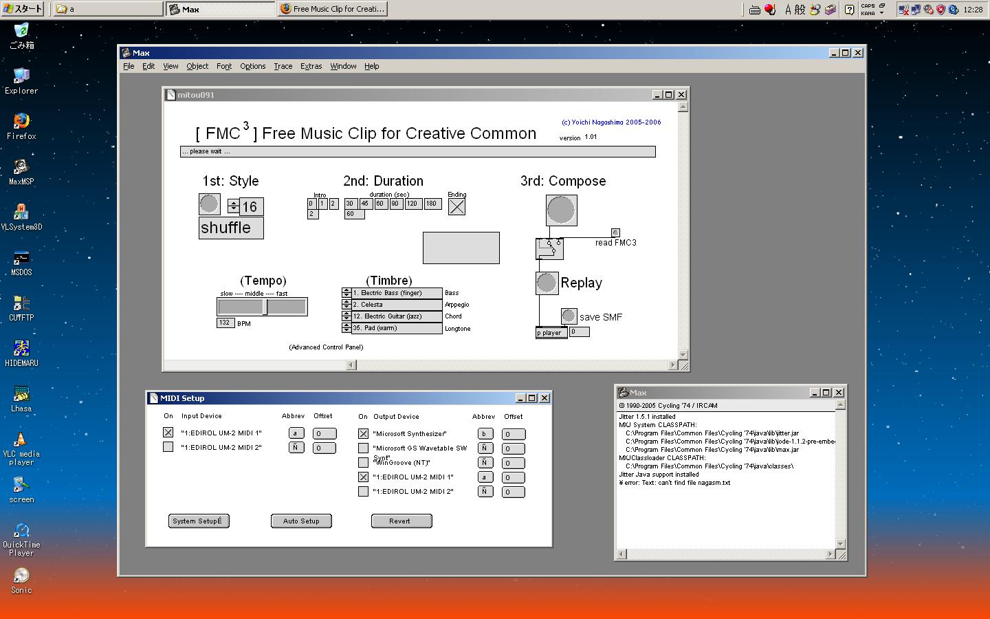990x619 pixels.
Task: Toggle output EDIROL UM-2 MIDI 1 checkbox
Action: (x=363, y=477)
